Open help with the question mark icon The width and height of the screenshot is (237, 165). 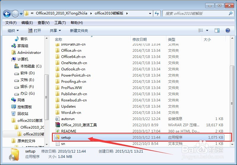(x=227, y=30)
